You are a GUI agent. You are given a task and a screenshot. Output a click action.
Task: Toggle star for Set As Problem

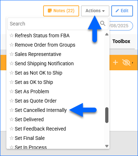click(11, 91)
